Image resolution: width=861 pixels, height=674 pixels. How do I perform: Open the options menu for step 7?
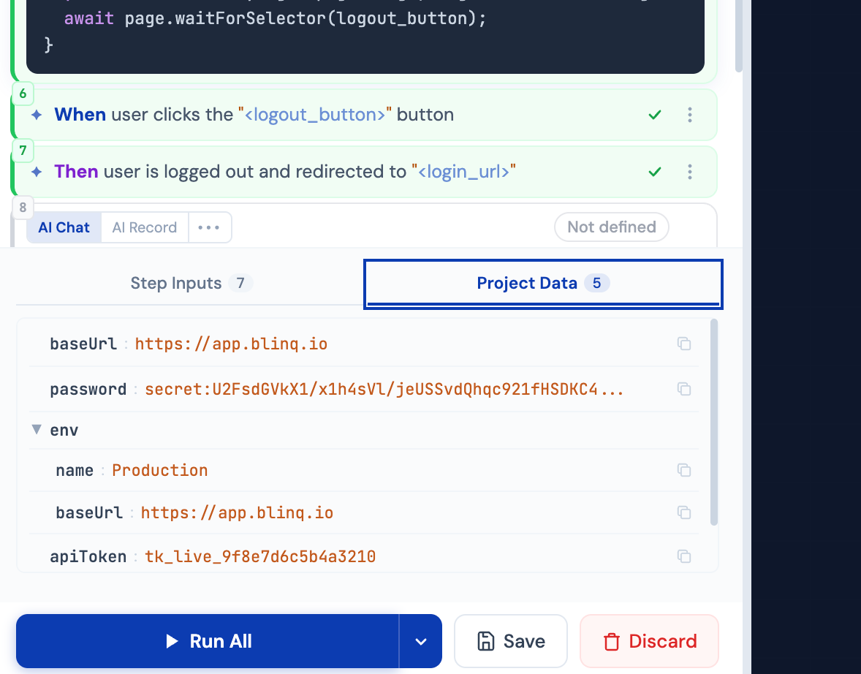[689, 172]
